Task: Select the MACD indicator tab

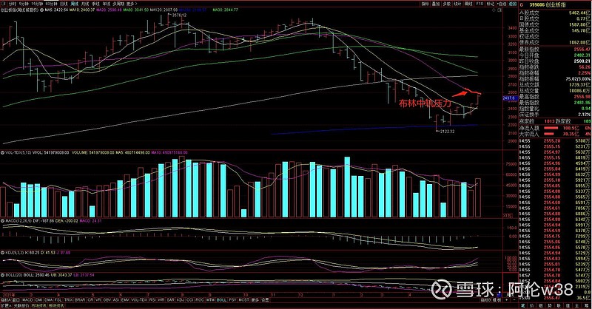Action: (x=27, y=300)
